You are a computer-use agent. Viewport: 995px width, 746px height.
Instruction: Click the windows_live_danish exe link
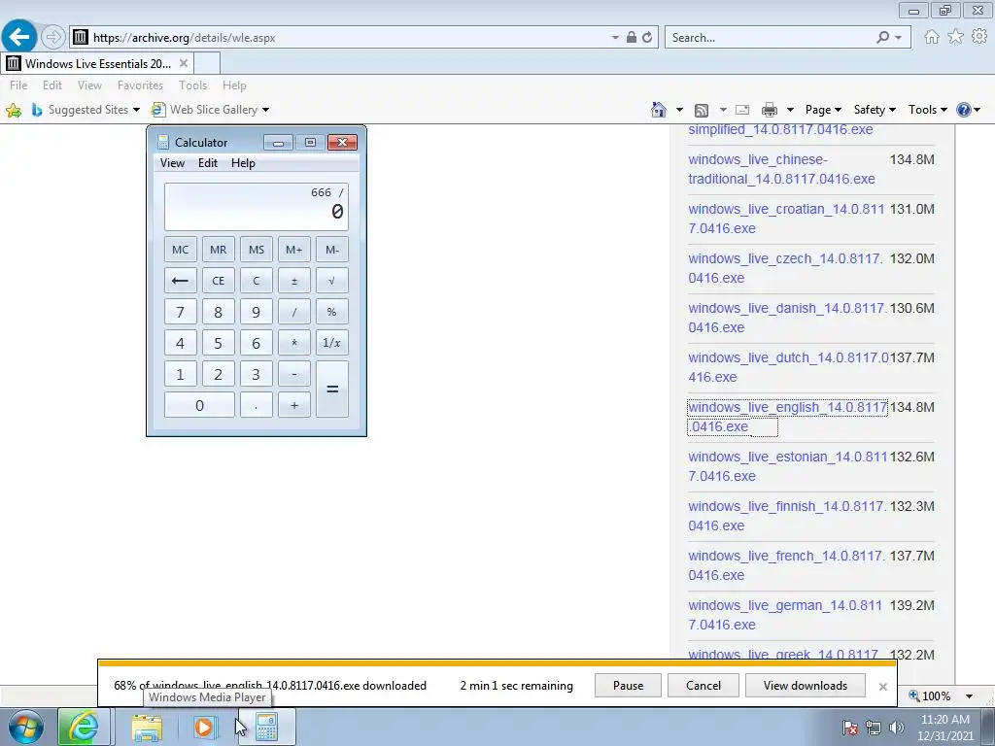click(x=787, y=318)
